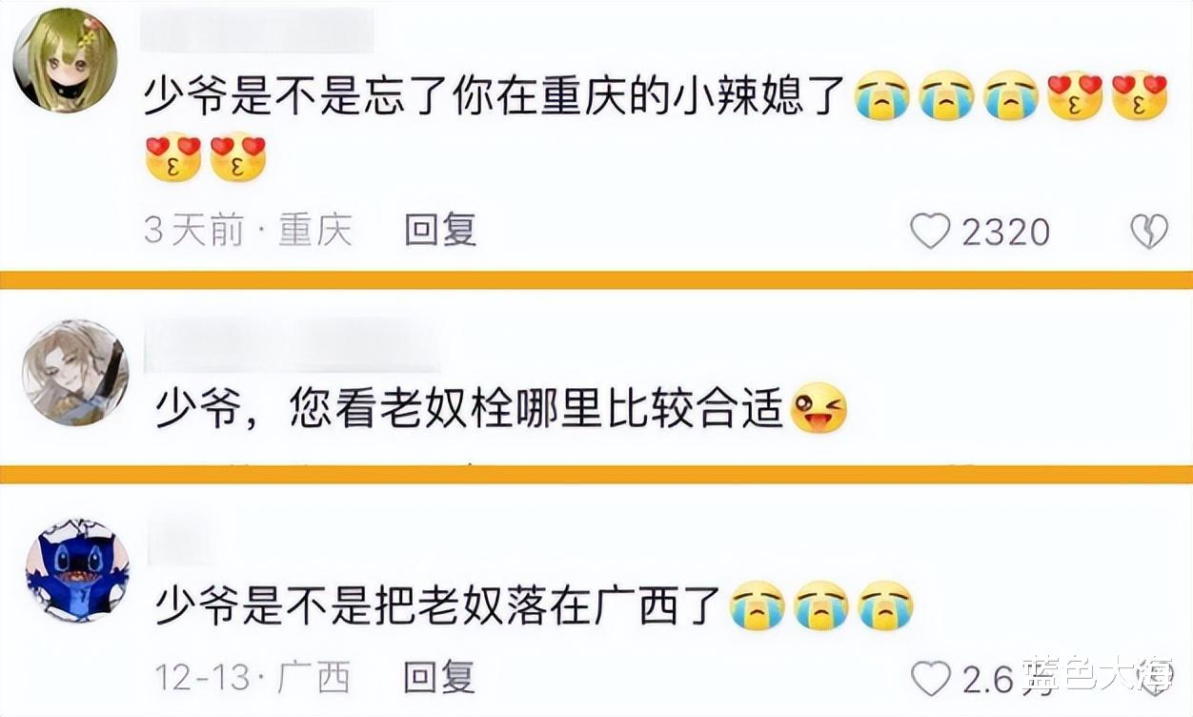Viewport: 1193px width, 717px height.
Task: Open the first commenter's blurred username
Action: 257,31
